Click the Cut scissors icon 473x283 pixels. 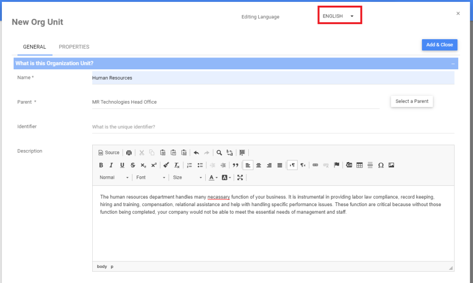coord(141,152)
